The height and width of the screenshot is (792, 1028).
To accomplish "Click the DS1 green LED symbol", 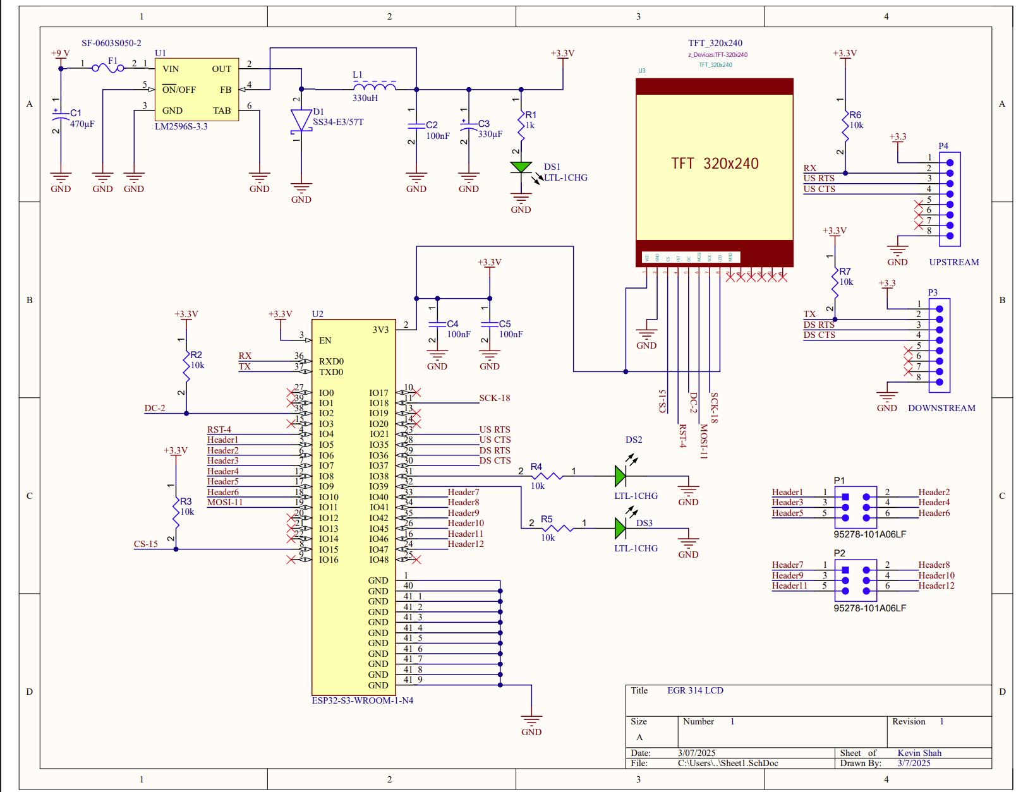I will [x=521, y=167].
